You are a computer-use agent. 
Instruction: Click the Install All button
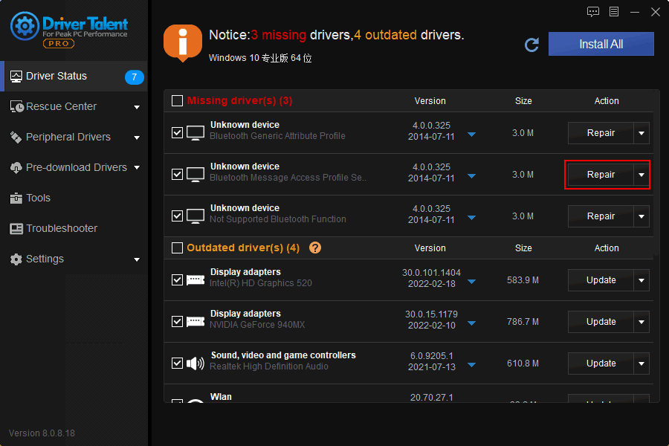601,44
